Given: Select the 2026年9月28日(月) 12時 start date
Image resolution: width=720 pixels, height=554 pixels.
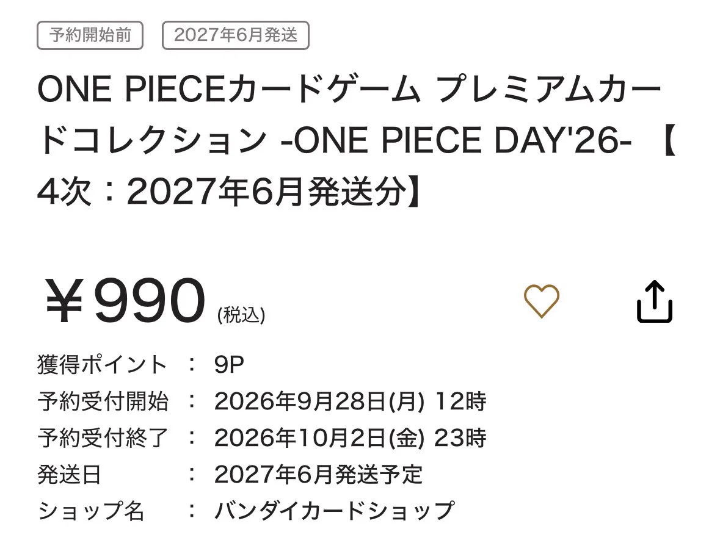Looking at the screenshot, I should tap(350, 401).
